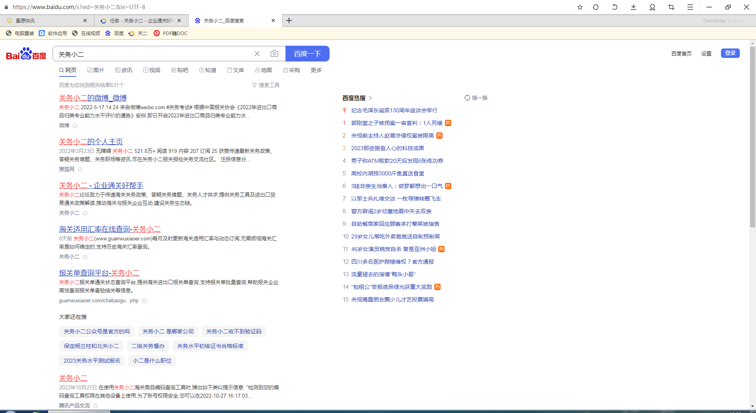
Task: Click the Baidu logo
Action: [26, 54]
